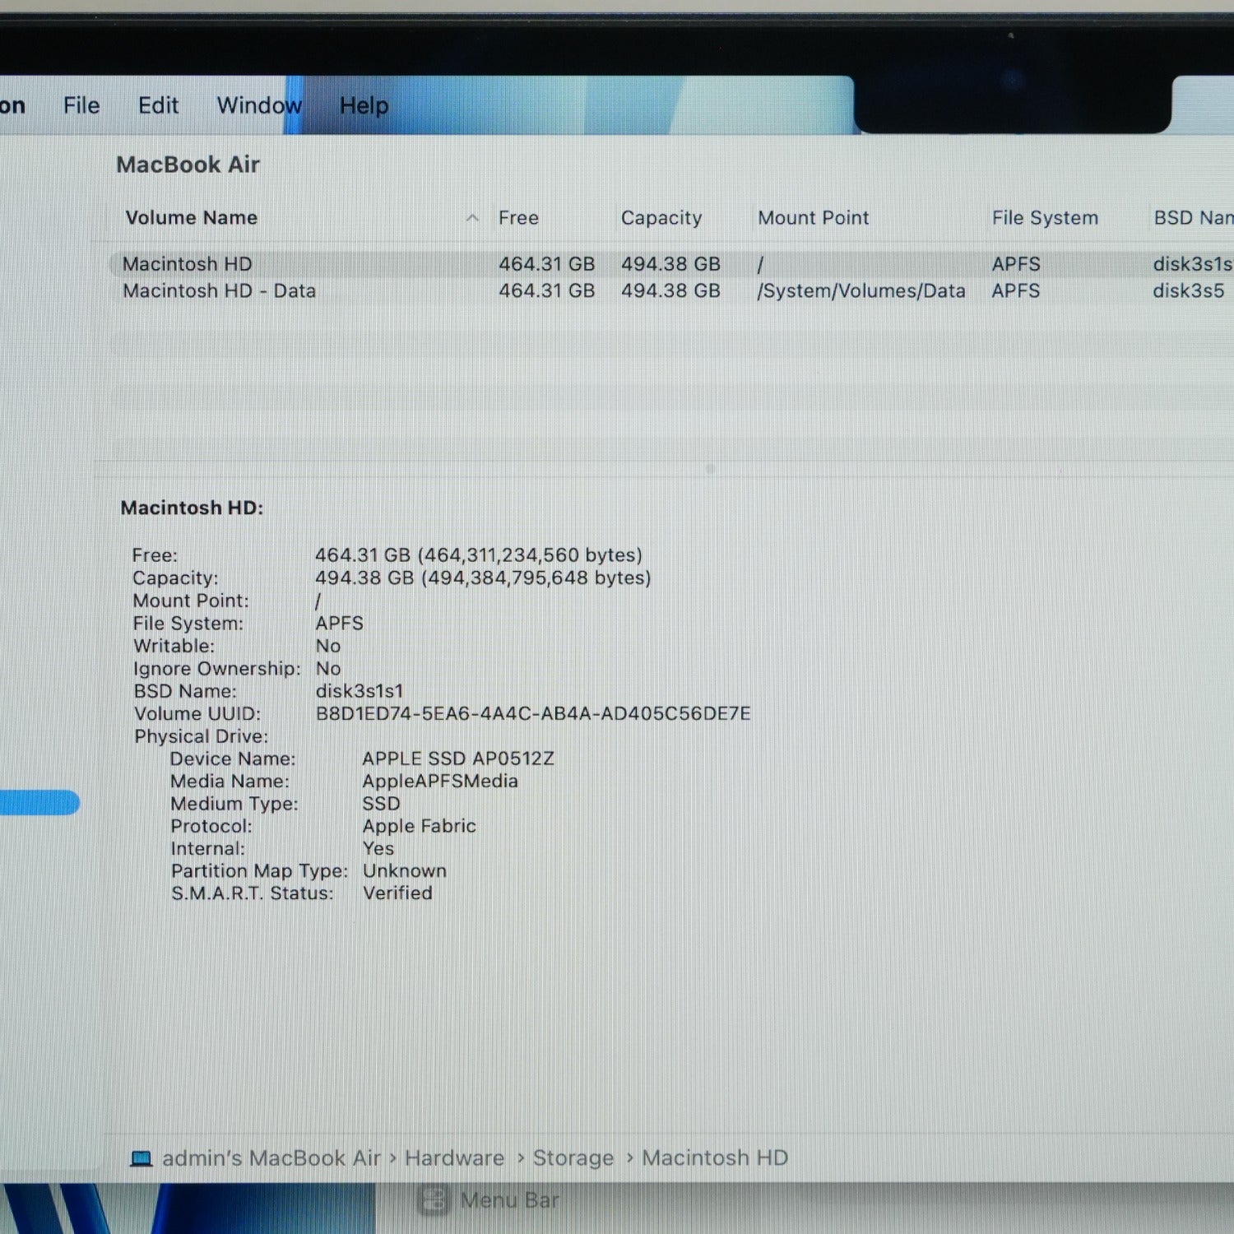Click the laptop icon in the path bar

pos(141,1158)
